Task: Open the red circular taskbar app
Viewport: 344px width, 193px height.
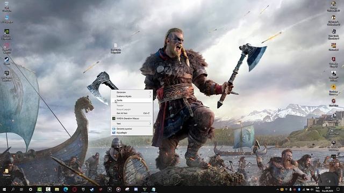Action: pyautogui.click(x=74, y=189)
